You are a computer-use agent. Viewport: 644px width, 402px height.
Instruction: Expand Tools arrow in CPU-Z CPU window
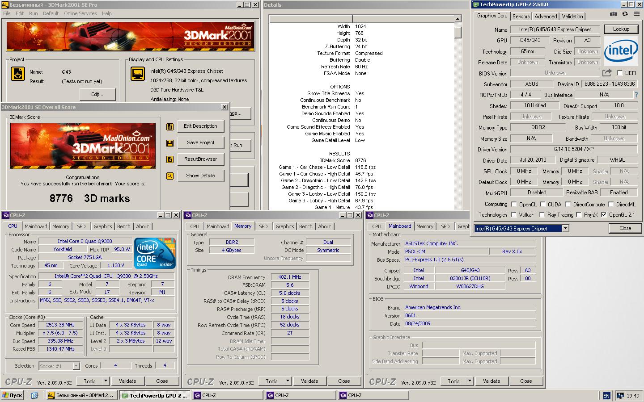106,381
